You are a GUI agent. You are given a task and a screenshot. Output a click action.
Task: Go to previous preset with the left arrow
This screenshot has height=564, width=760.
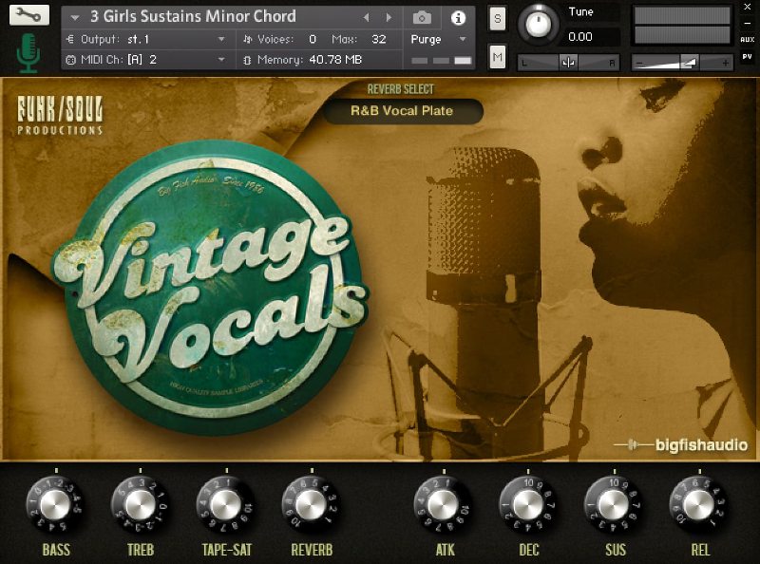click(367, 16)
